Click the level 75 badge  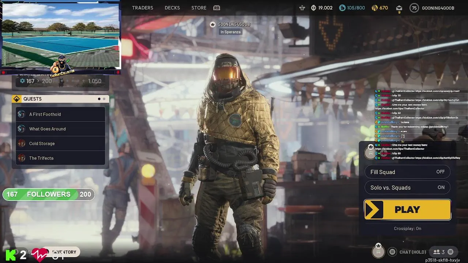point(414,8)
